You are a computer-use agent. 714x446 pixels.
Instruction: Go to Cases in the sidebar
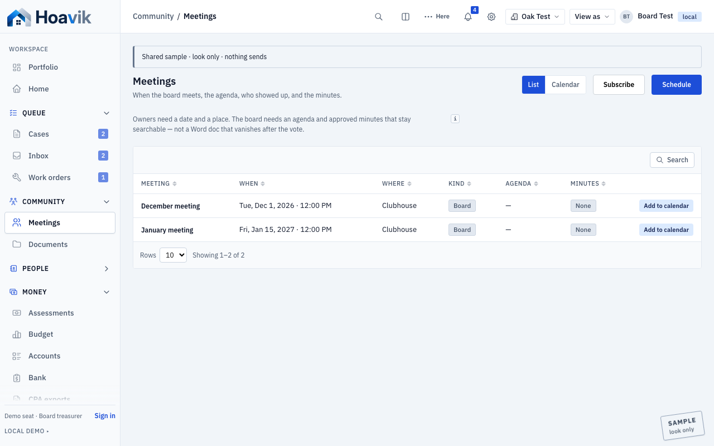60,134
